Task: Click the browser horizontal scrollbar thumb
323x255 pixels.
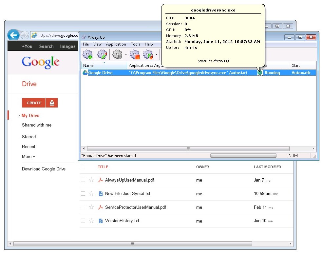Action: click(133, 244)
